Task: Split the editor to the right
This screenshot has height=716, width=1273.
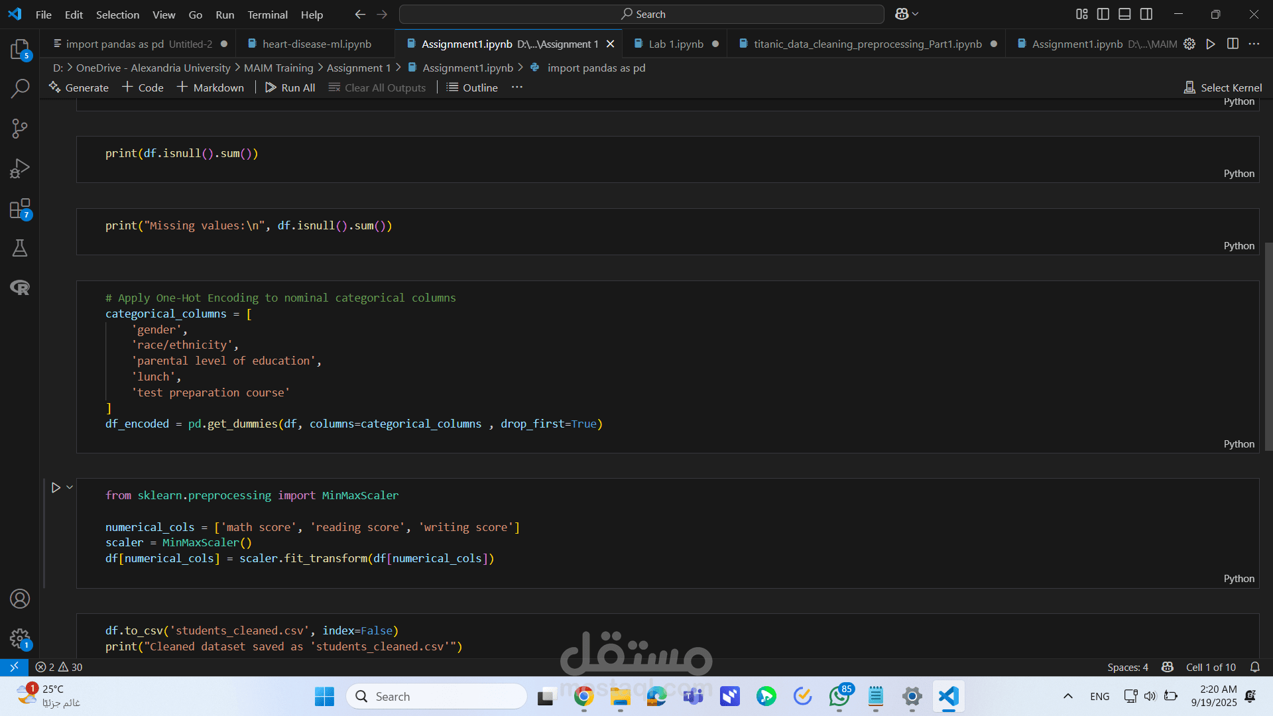Action: (x=1233, y=44)
